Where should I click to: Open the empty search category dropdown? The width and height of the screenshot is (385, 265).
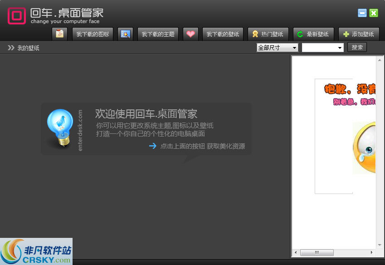click(x=322, y=47)
